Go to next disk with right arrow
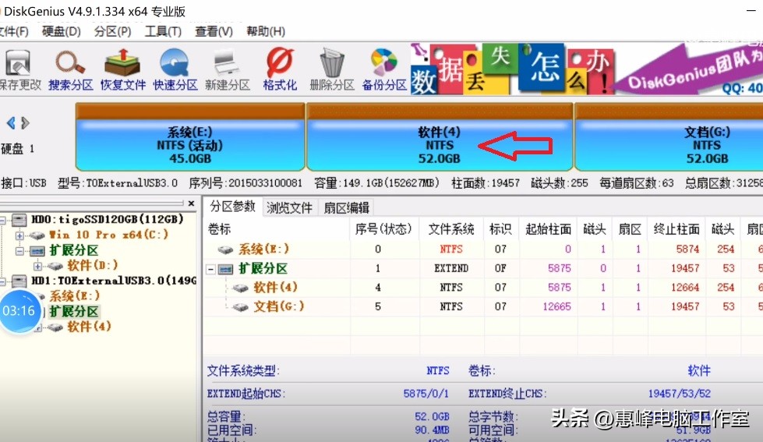Image resolution: width=763 pixels, height=442 pixels. pos(25,122)
